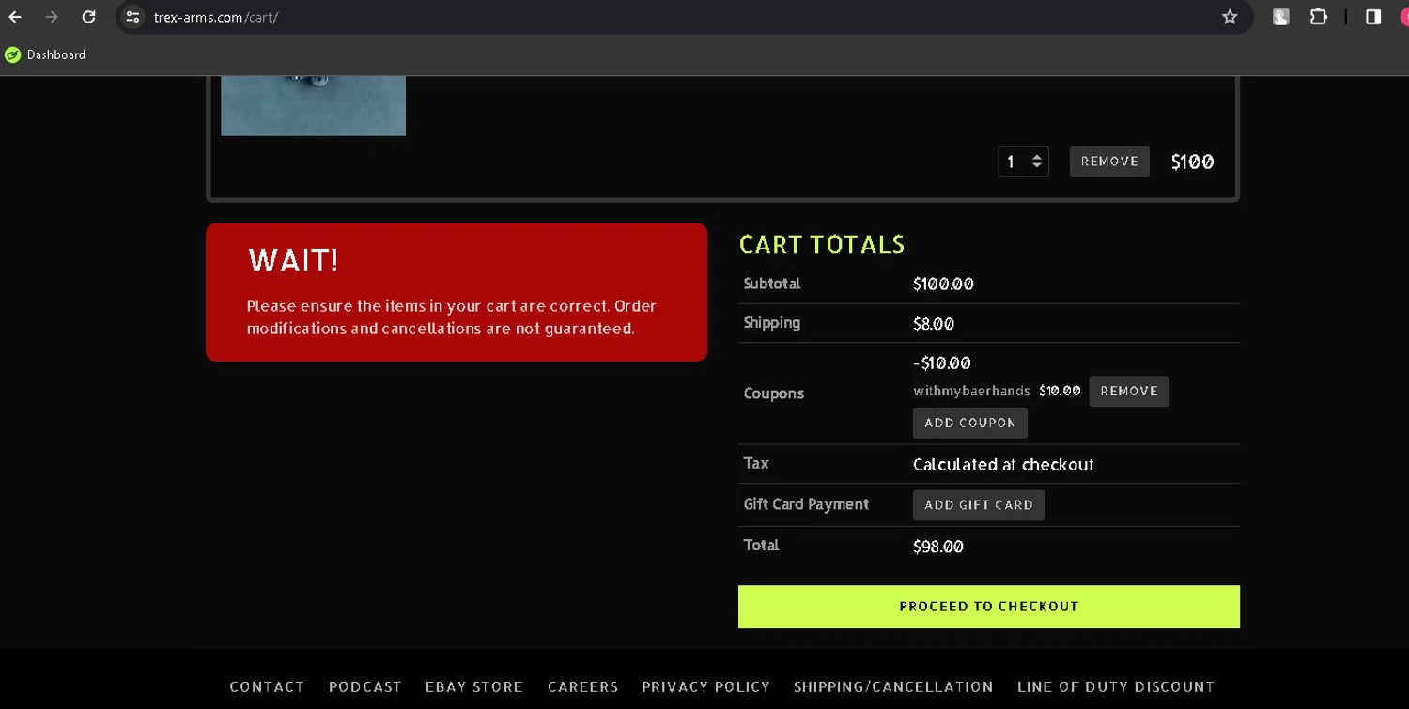Open the Extensions puzzle-piece menu
Viewport: 1409px width, 709px height.
pos(1319,17)
